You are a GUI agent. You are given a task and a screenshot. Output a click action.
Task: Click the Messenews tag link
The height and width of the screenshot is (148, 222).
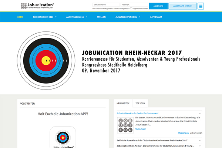pos(184,133)
